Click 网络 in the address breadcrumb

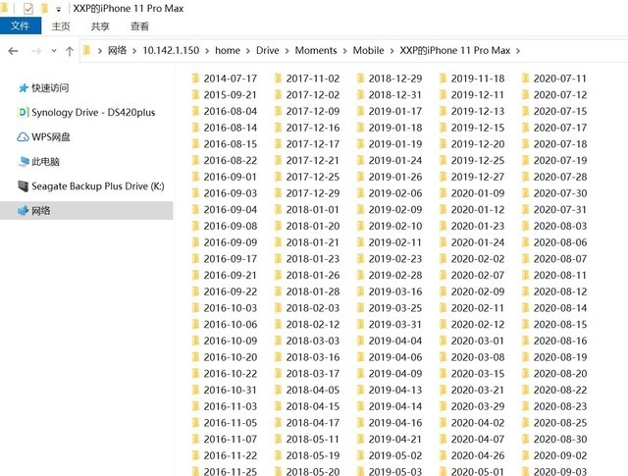tap(118, 50)
